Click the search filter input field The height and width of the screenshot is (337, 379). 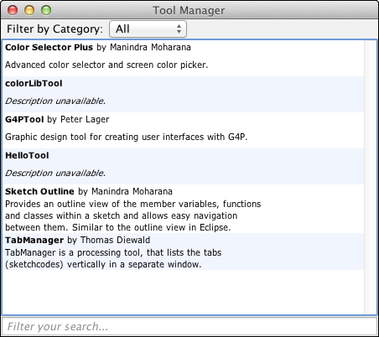click(x=189, y=326)
